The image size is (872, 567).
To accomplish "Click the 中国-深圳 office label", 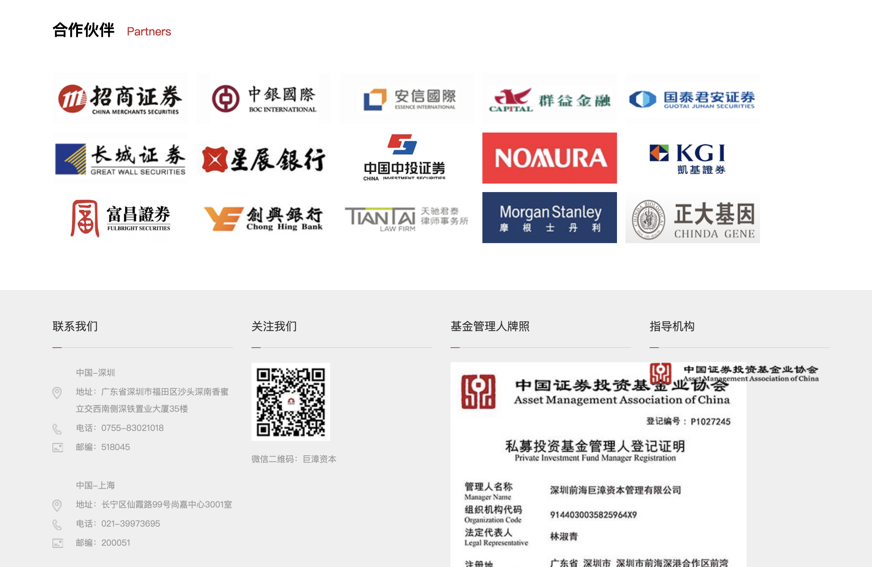I will [95, 373].
